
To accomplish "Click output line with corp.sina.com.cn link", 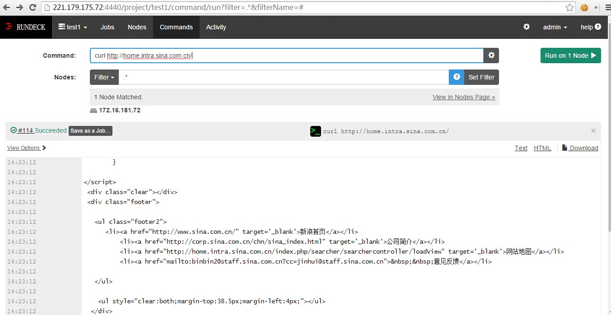I will (282, 241).
